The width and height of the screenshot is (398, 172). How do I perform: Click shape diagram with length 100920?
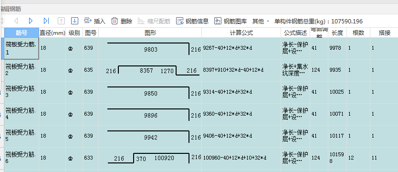pos(150,158)
